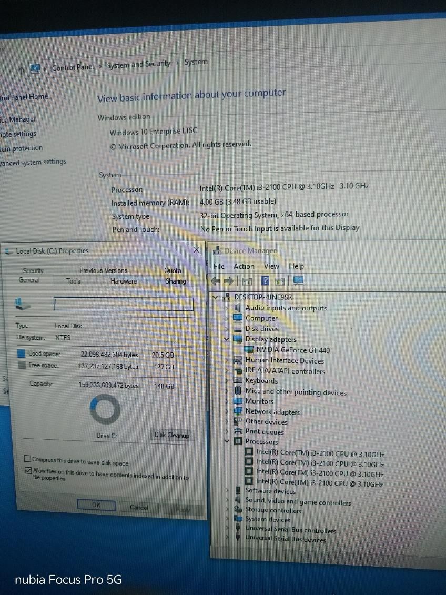
Task: Expand the Disk drives node arrow
Action: 227,329
